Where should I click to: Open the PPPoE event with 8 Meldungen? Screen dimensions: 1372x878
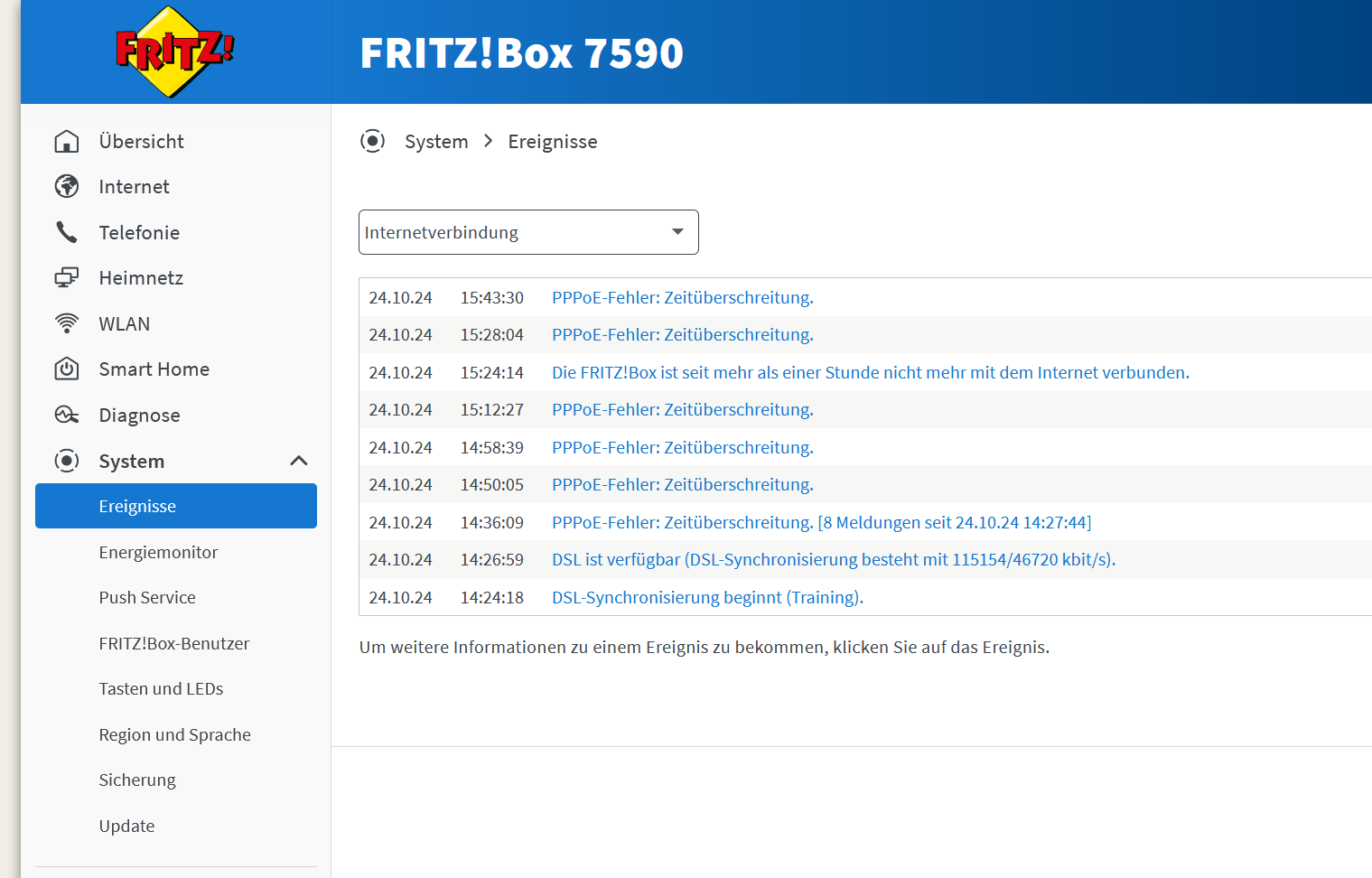pyautogui.click(x=822, y=522)
